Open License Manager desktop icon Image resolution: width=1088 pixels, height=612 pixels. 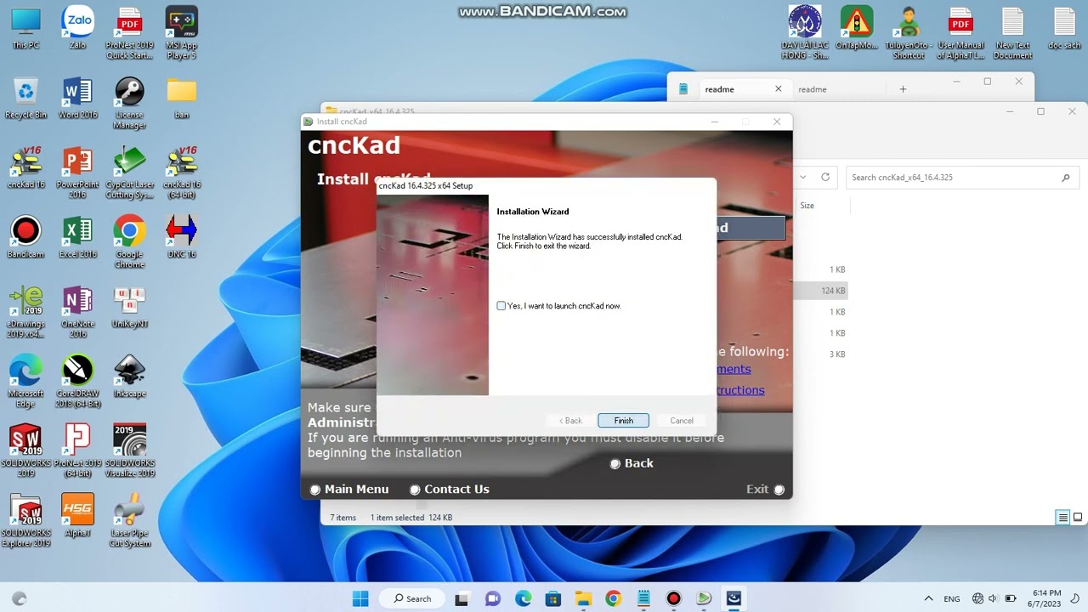tap(129, 103)
